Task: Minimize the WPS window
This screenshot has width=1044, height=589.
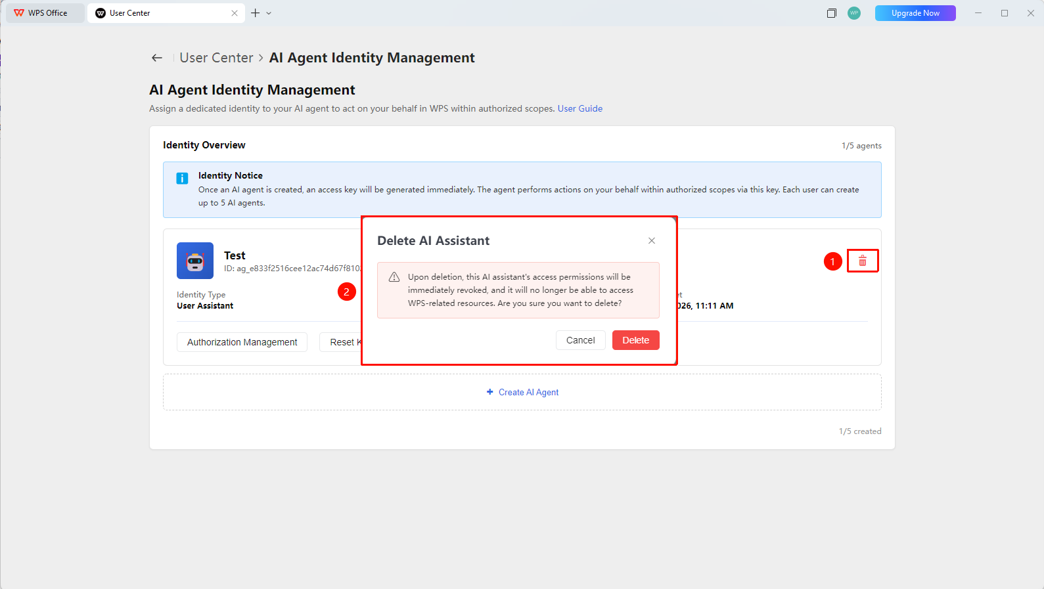Action: pyautogui.click(x=978, y=13)
